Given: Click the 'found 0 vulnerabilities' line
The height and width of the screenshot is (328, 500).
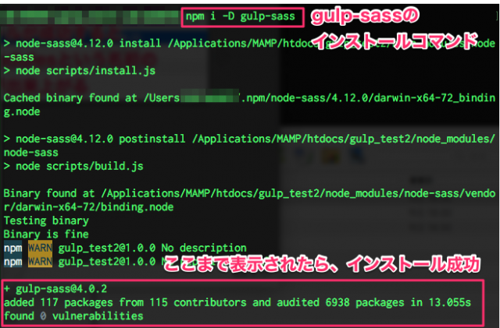Looking at the screenshot, I should pos(73,316).
